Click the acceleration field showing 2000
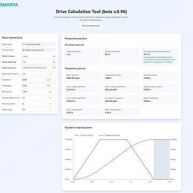The width and height of the screenshot is (193, 193). tap(39, 80)
